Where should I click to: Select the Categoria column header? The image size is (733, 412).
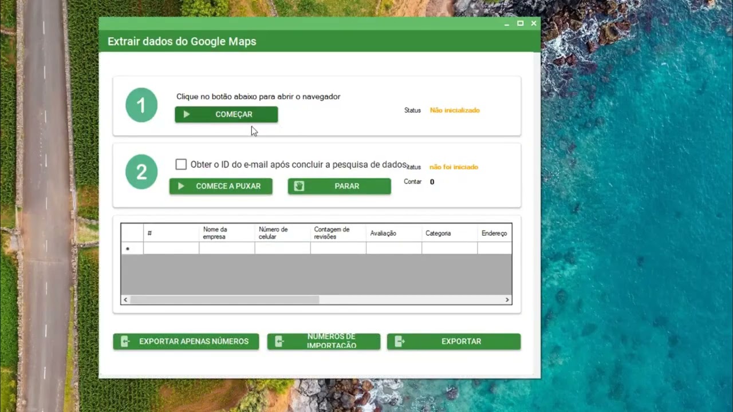coord(449,233)
